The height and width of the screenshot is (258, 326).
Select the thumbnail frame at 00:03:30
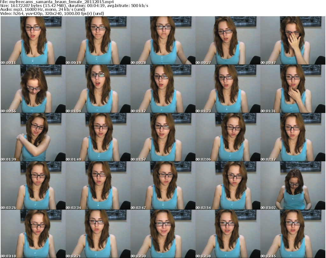pos(163,234)
